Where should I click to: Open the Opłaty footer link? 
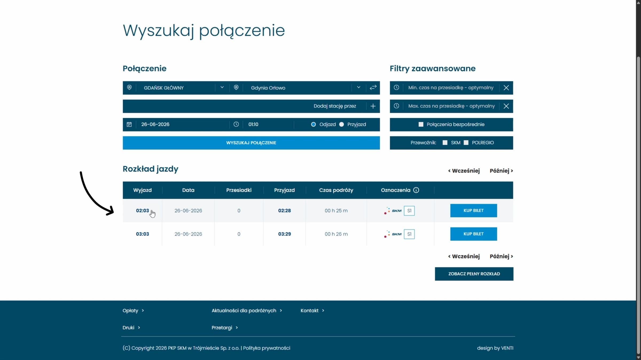(133, 311)
